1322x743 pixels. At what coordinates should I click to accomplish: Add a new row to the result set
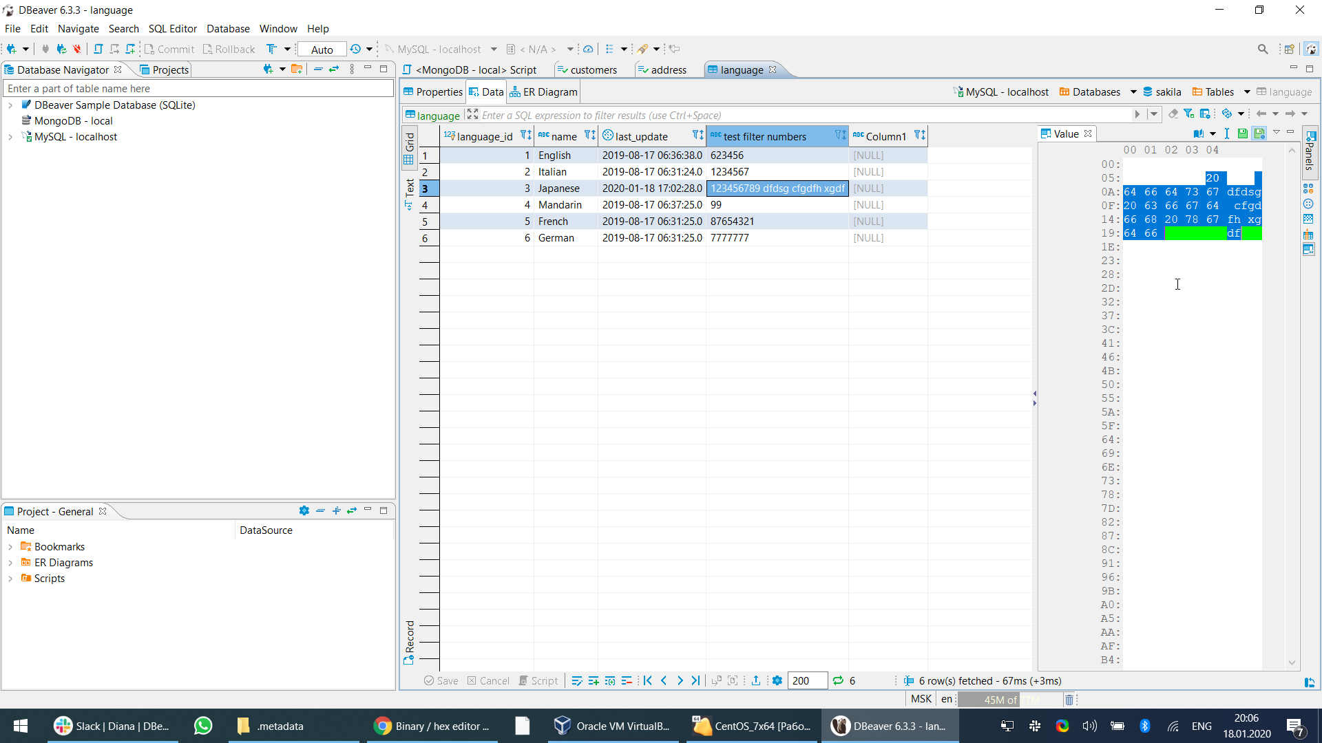point(594,680)
